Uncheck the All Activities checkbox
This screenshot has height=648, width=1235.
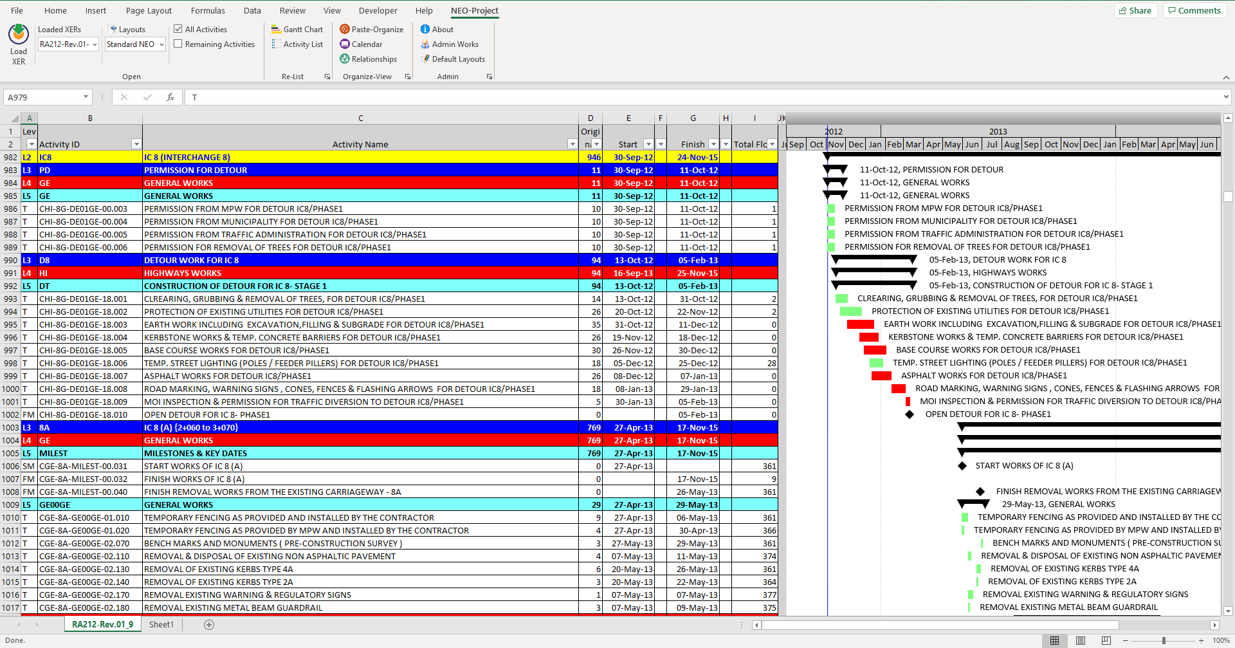point(178,28)
